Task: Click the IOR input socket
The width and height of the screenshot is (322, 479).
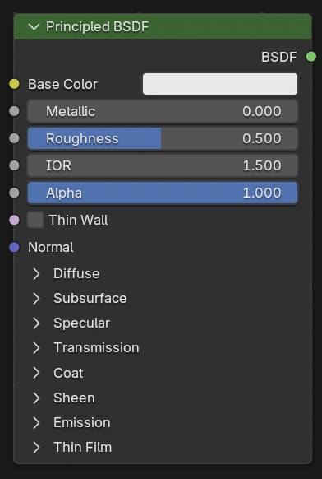Action: (14, 165)
